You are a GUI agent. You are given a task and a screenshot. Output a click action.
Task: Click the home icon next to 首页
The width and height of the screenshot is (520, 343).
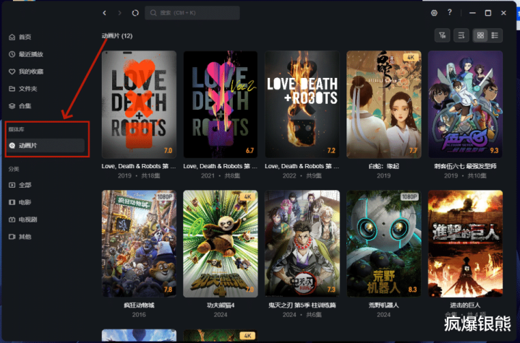(12, 37)
